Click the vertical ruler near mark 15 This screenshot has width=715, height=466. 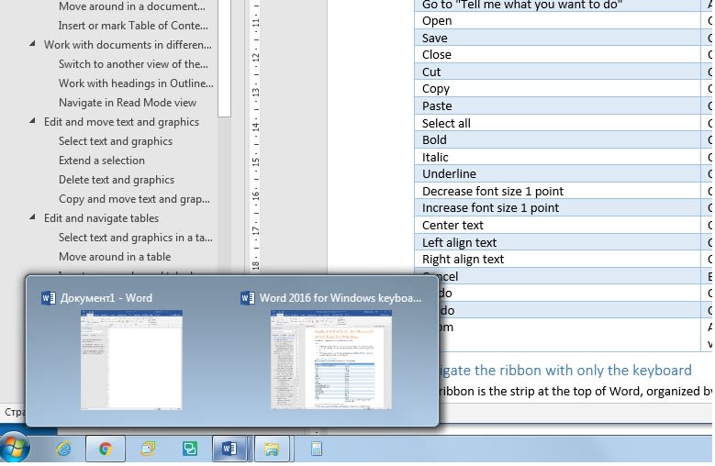[256, 161]
